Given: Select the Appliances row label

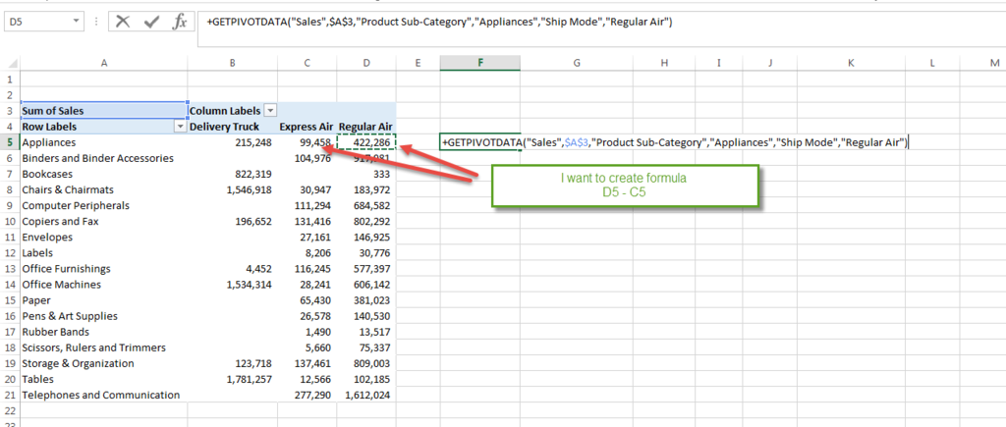Looking at the screenshot, I should 104,142.
